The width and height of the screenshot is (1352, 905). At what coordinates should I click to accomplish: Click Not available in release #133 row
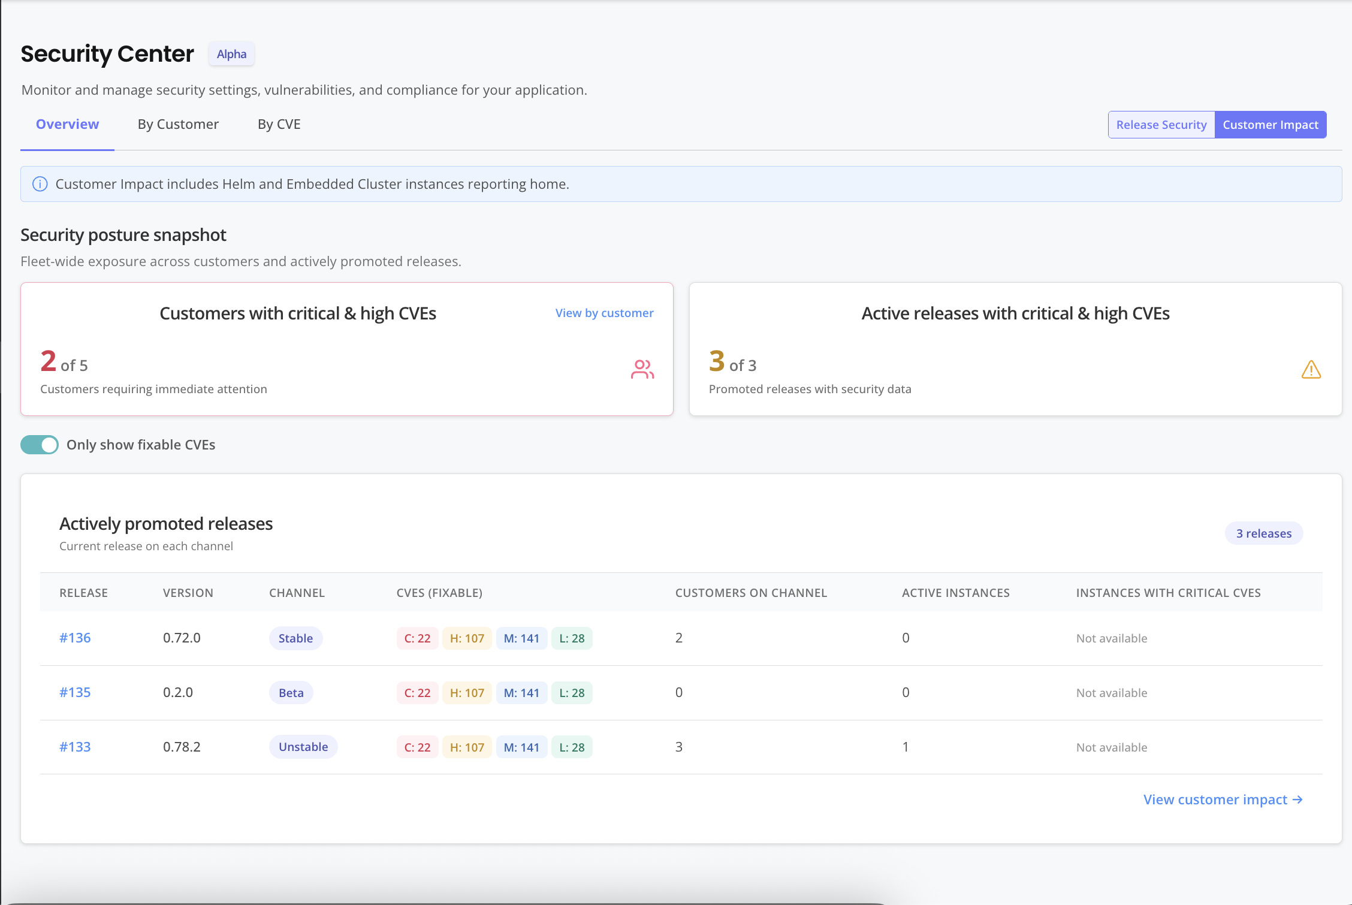[x=1112, y=747]
